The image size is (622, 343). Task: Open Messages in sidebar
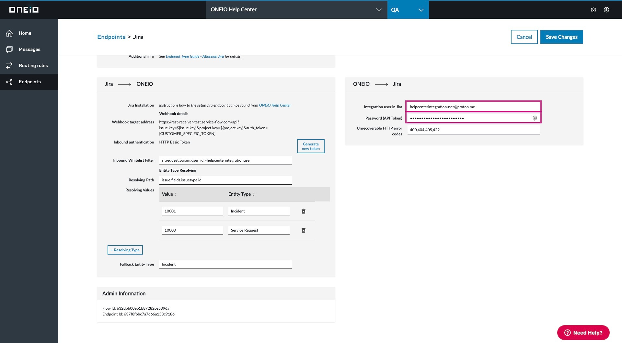(x=29, y=49)
